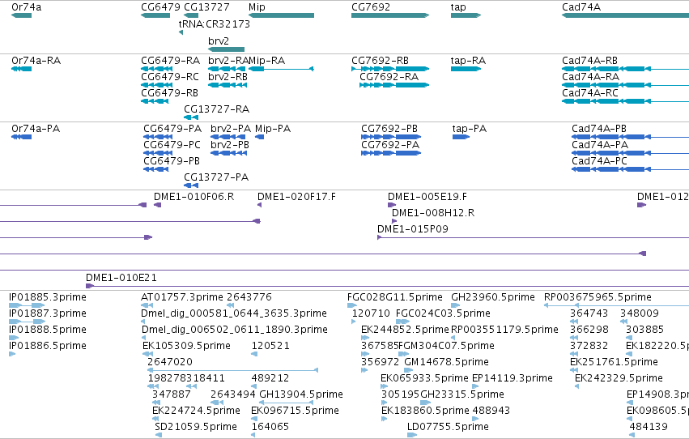Select EST IP01888.5prime
The width and height of the screenshot is (689, 439).
14,338
